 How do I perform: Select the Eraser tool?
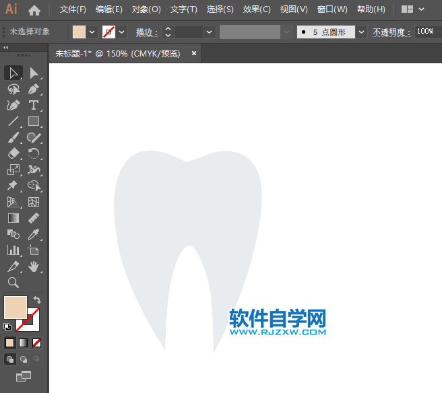point(13,153)
